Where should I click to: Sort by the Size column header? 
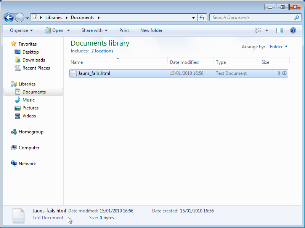274,62
